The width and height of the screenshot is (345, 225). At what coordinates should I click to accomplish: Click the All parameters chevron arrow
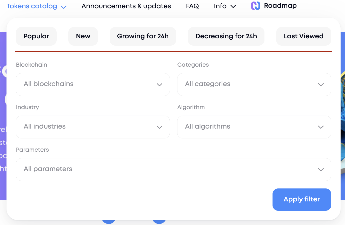click(x=321, y=170)
